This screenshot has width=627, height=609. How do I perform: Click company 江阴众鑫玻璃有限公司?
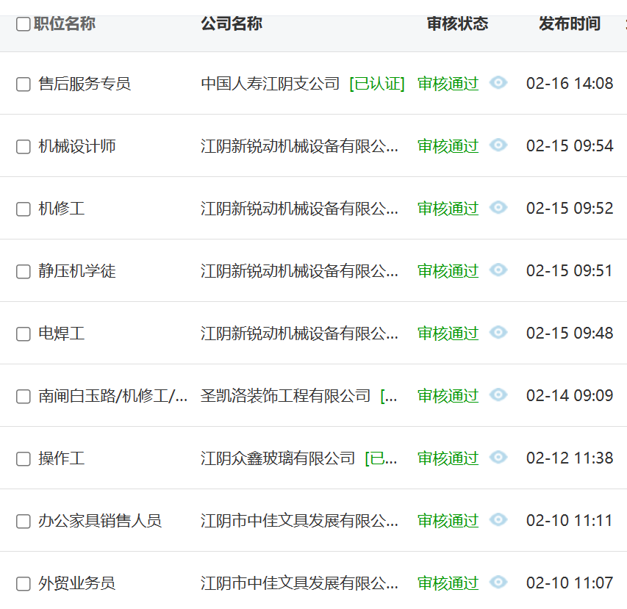(x=278, y=458)
